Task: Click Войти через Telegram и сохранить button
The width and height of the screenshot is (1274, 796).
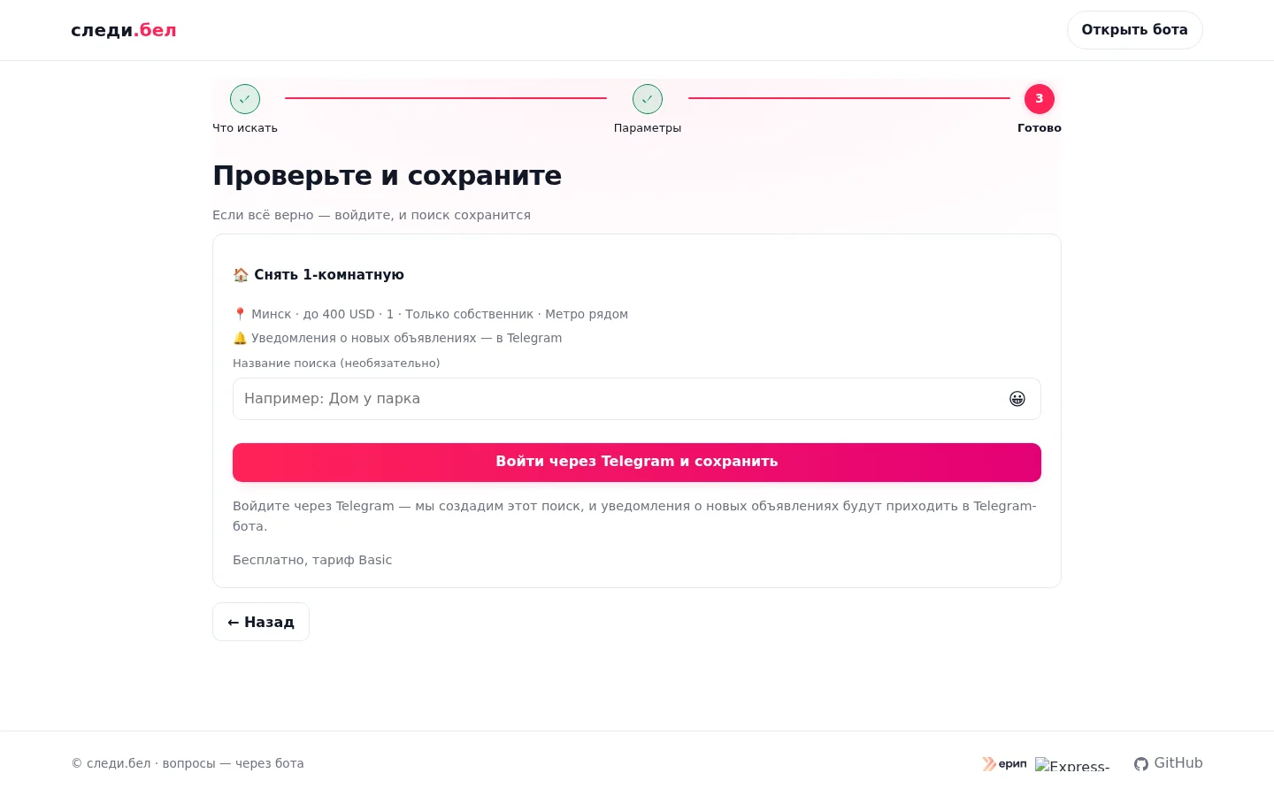Action: tap(637, 463)
